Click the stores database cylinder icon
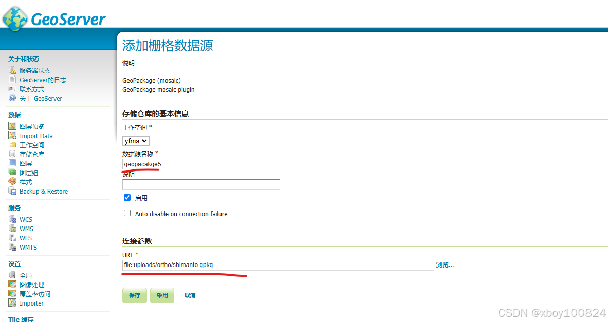Image resolution: width=608 pixels, height=323 pixels. coord(12,154)
